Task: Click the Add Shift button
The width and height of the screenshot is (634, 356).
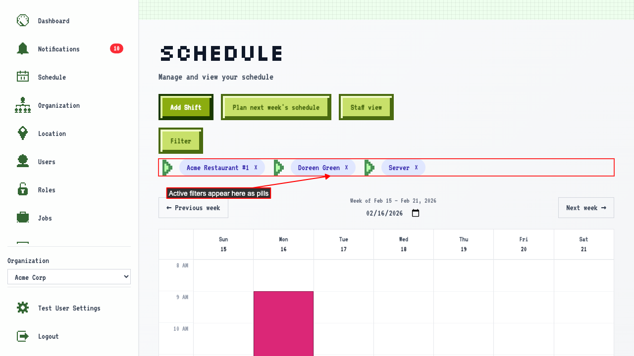Action: 186,107
